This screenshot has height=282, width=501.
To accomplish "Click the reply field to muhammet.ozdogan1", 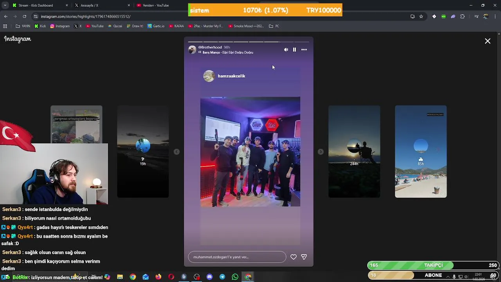I will click(x=237, y=257).
